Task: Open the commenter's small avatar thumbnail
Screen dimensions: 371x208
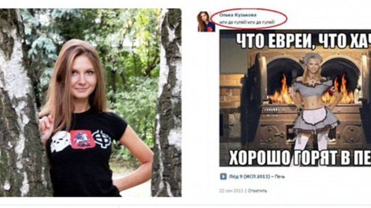Action: point(206,22)
